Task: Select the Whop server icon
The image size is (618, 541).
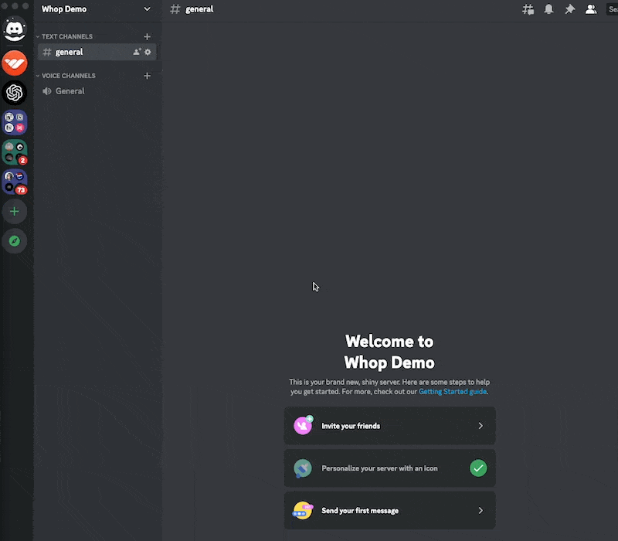Action: [x=15, y=63]
